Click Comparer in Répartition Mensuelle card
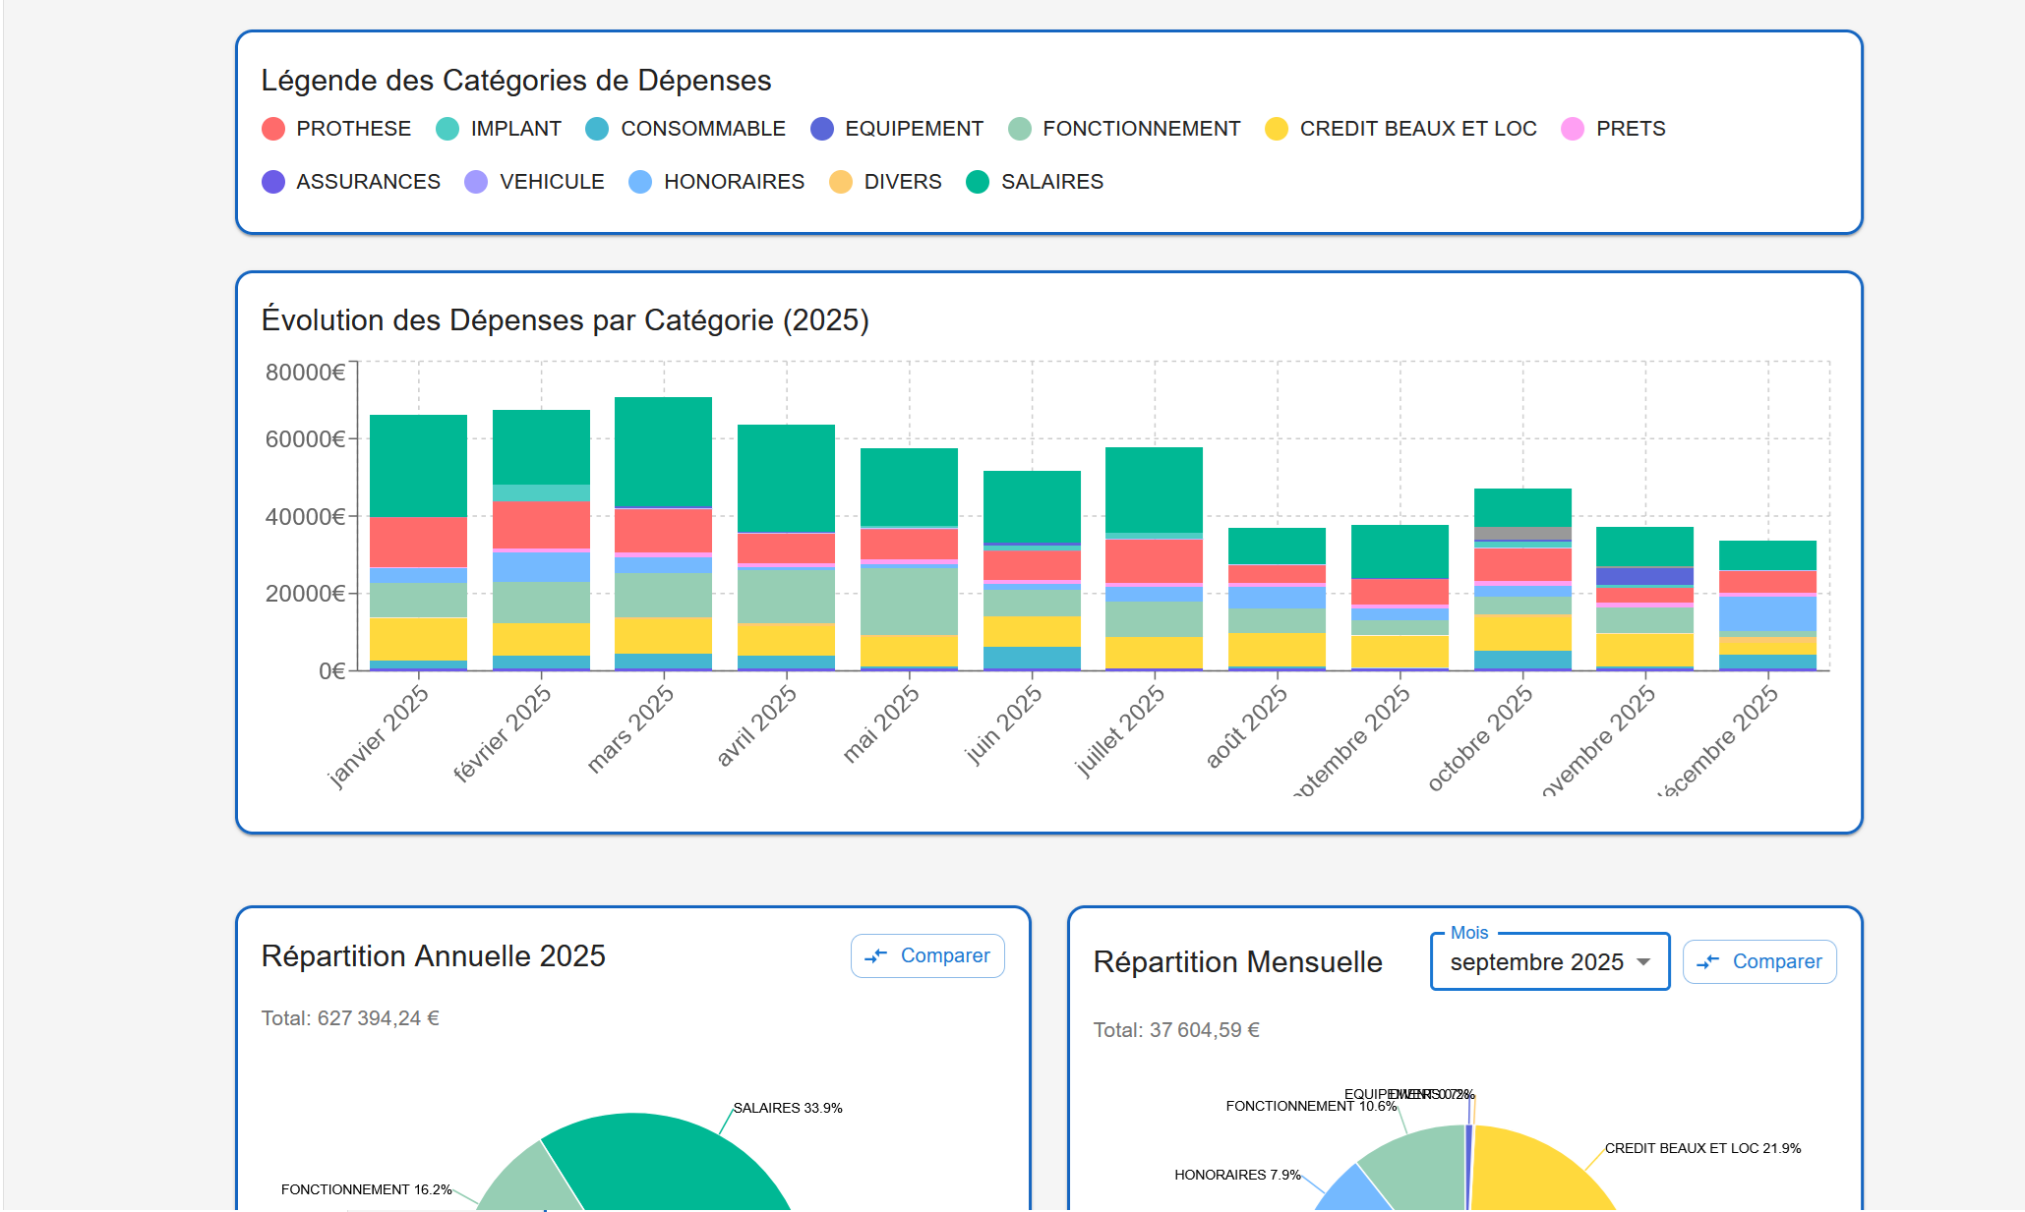 (x=1759, y=961)
